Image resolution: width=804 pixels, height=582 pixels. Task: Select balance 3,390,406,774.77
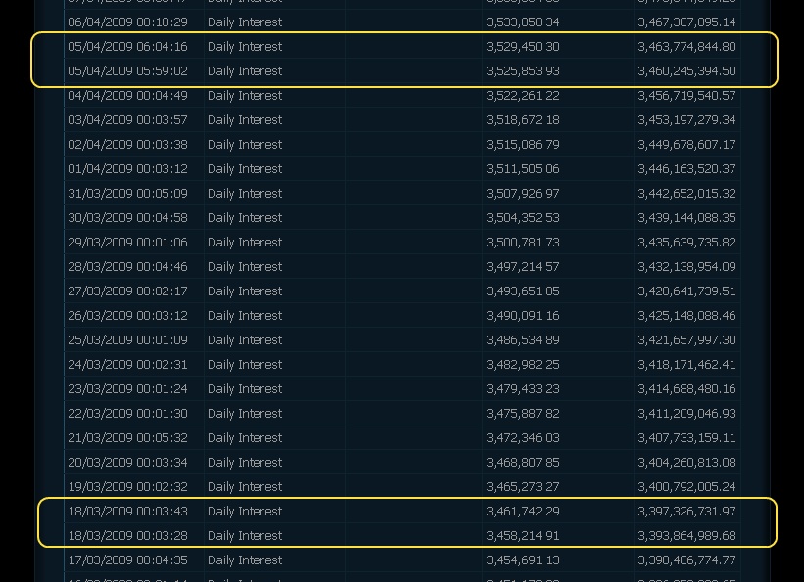pyautogui.click(x=686, y=560)
